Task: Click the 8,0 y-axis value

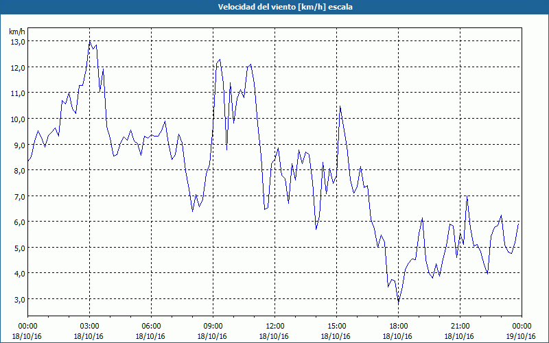Action: pyautogui.click(x=20, y=170)
